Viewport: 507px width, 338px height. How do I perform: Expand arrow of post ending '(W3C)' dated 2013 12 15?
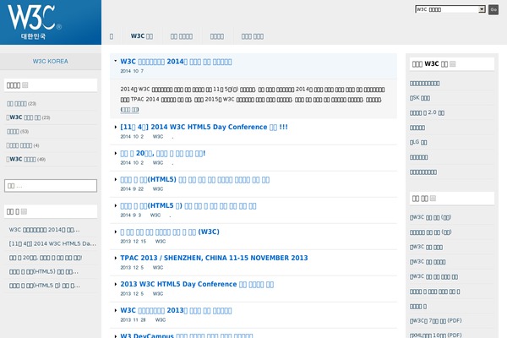(x=116, y=232)
